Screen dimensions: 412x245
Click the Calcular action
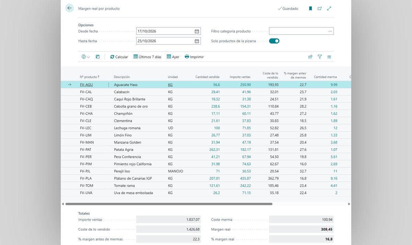pos(119,57)
